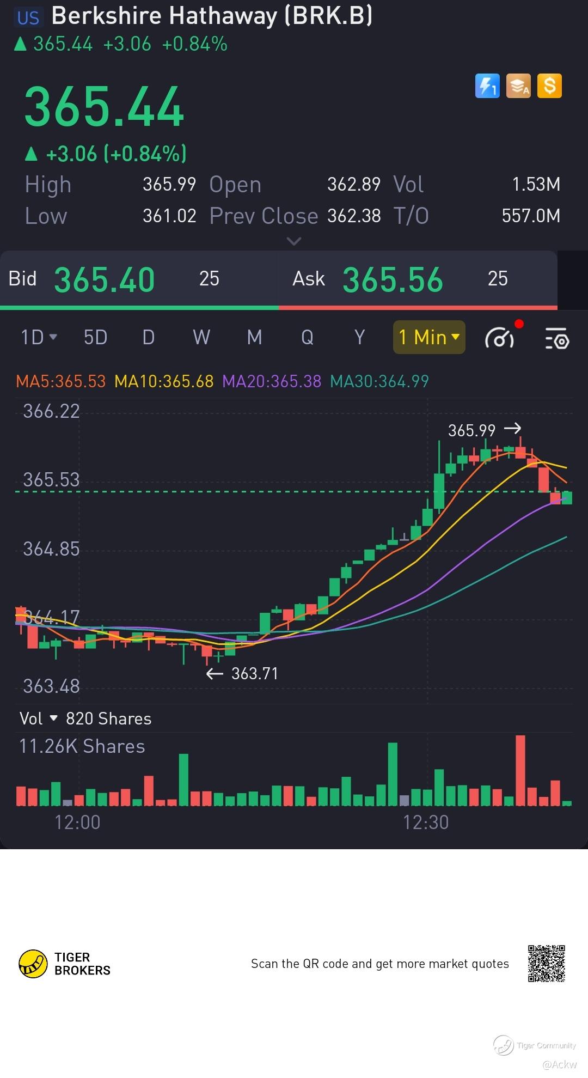
Task: Switch to the W weekly chart tab
Action: (x=201, y=337)
